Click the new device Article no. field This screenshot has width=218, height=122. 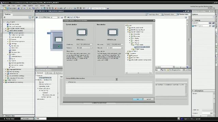pos(115,44)
